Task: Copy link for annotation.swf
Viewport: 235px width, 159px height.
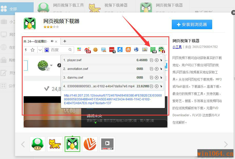Action: [x=152, y=69]
